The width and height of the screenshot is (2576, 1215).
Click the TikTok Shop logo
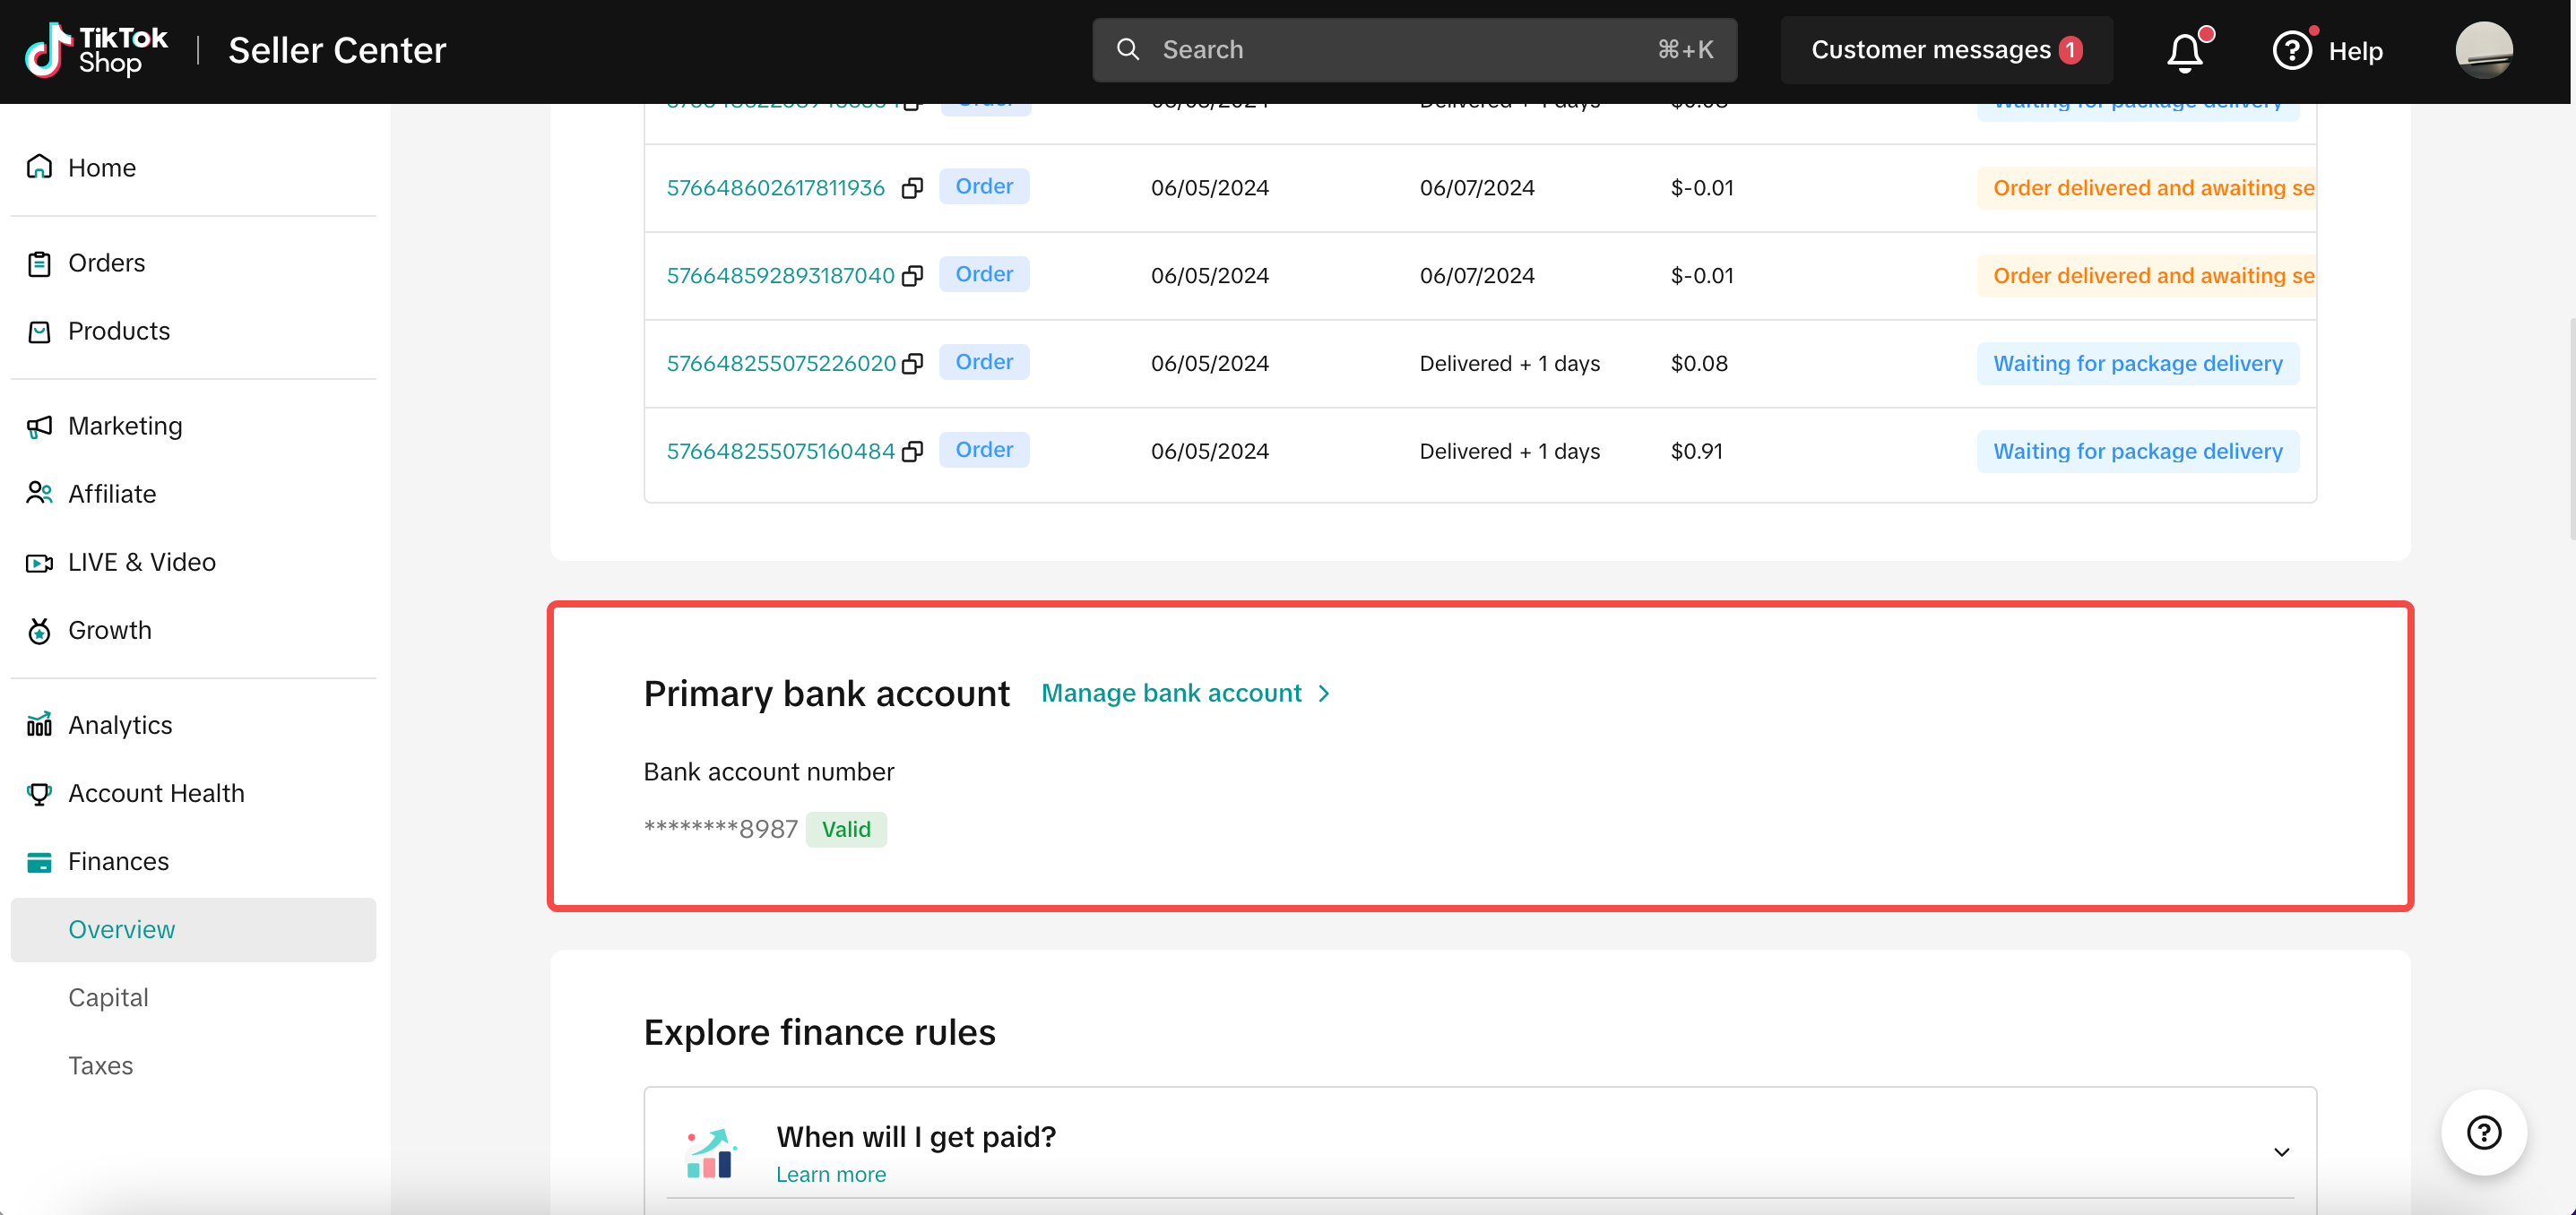point(97,50)
